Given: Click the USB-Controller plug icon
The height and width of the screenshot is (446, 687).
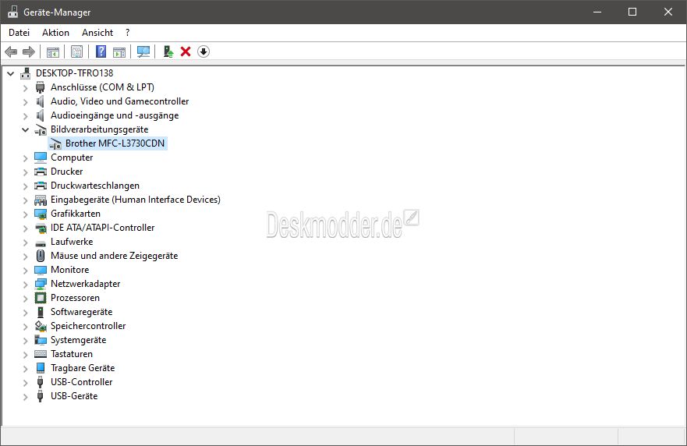Looking at the screenshot, I should [41, 381].
